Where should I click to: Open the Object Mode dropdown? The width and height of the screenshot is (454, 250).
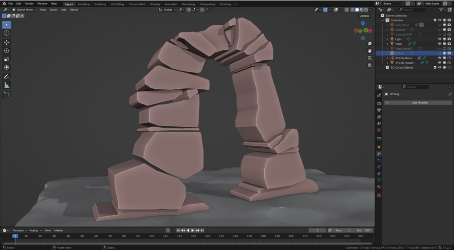coord(24,9)
